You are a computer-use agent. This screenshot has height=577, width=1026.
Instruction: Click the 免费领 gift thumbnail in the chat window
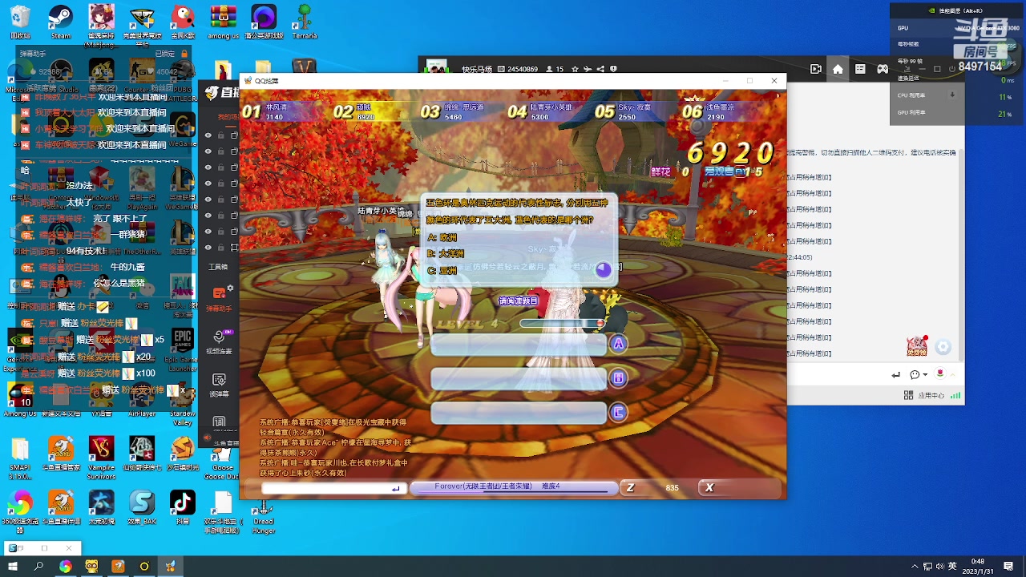pyautogui.click(x=918, y=345)
